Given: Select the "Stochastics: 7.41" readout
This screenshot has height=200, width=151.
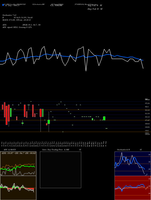Looking at the screenshot, I should tap(9, 15).
